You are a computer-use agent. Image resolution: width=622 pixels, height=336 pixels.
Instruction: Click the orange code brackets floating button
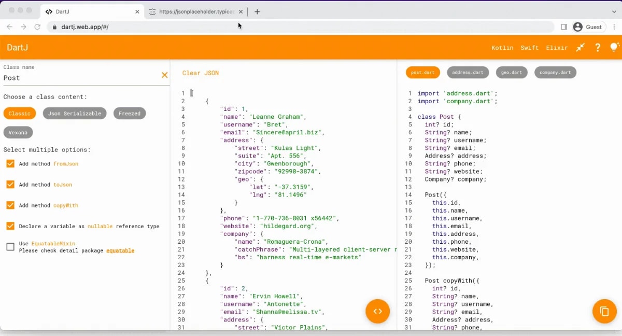[377, 311]
